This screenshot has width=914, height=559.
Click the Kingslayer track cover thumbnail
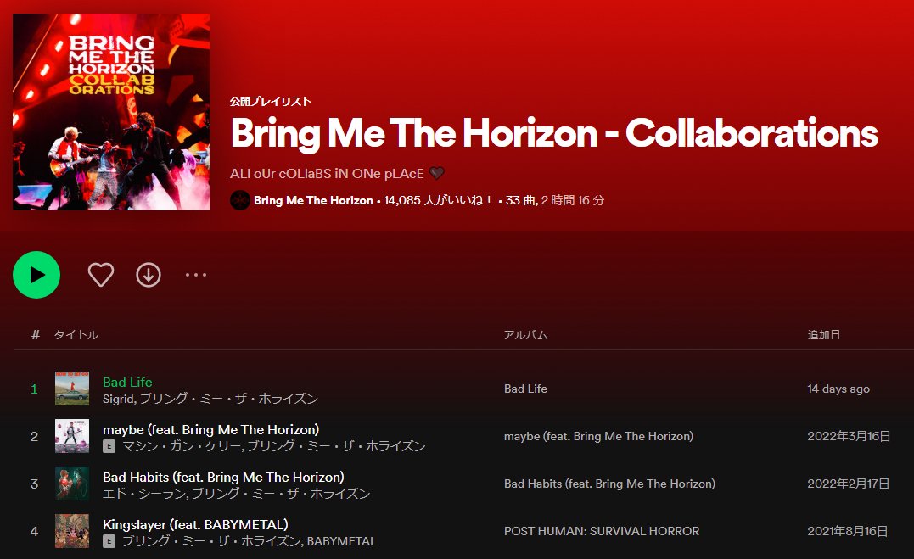[x=72, y=531]
